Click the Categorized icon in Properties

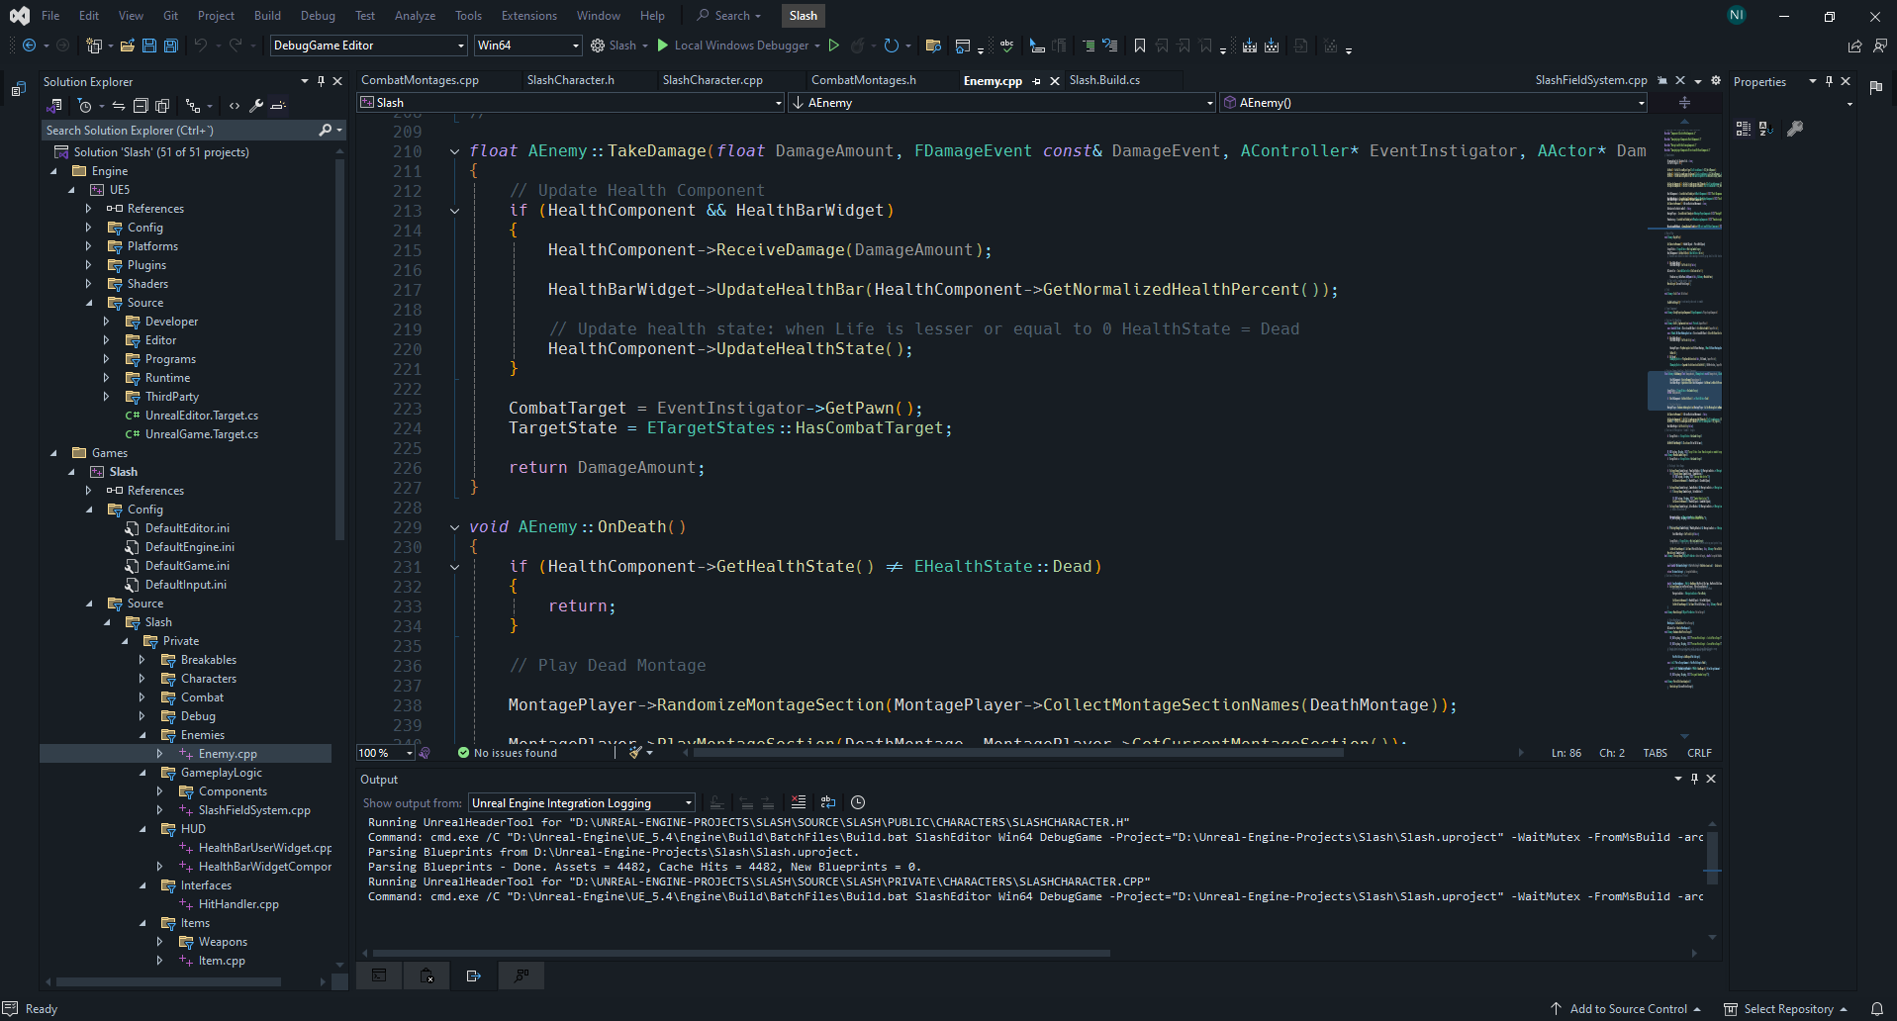click(x=1744, y=129)
